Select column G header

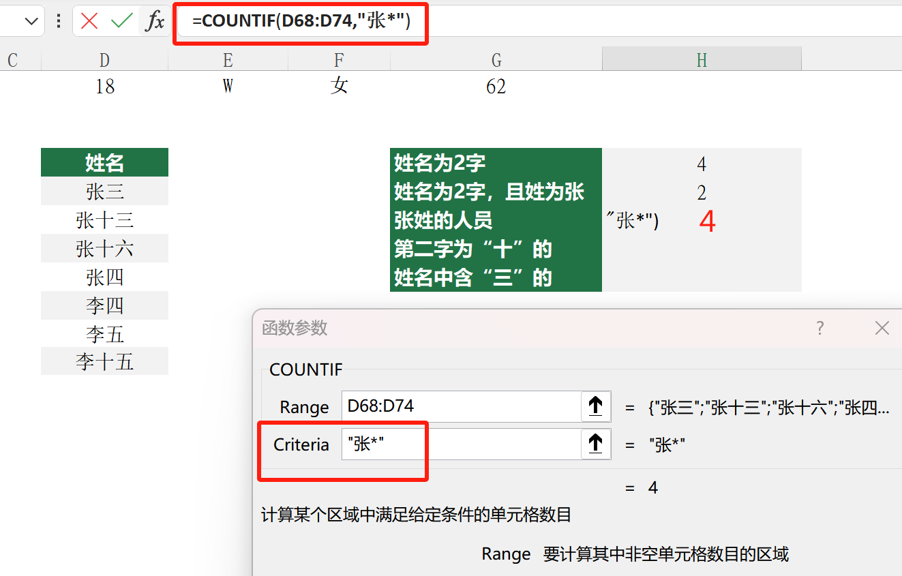[496, 61]
